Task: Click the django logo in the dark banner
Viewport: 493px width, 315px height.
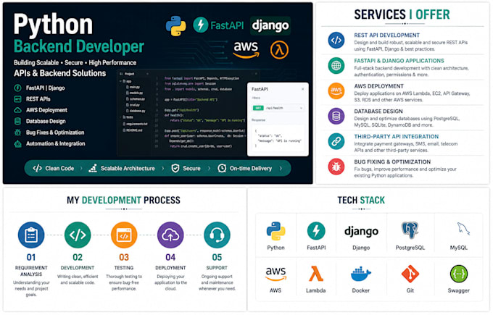Action: [x=270, y=25]
